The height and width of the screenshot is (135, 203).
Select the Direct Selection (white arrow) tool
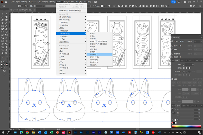pos(6,14)
